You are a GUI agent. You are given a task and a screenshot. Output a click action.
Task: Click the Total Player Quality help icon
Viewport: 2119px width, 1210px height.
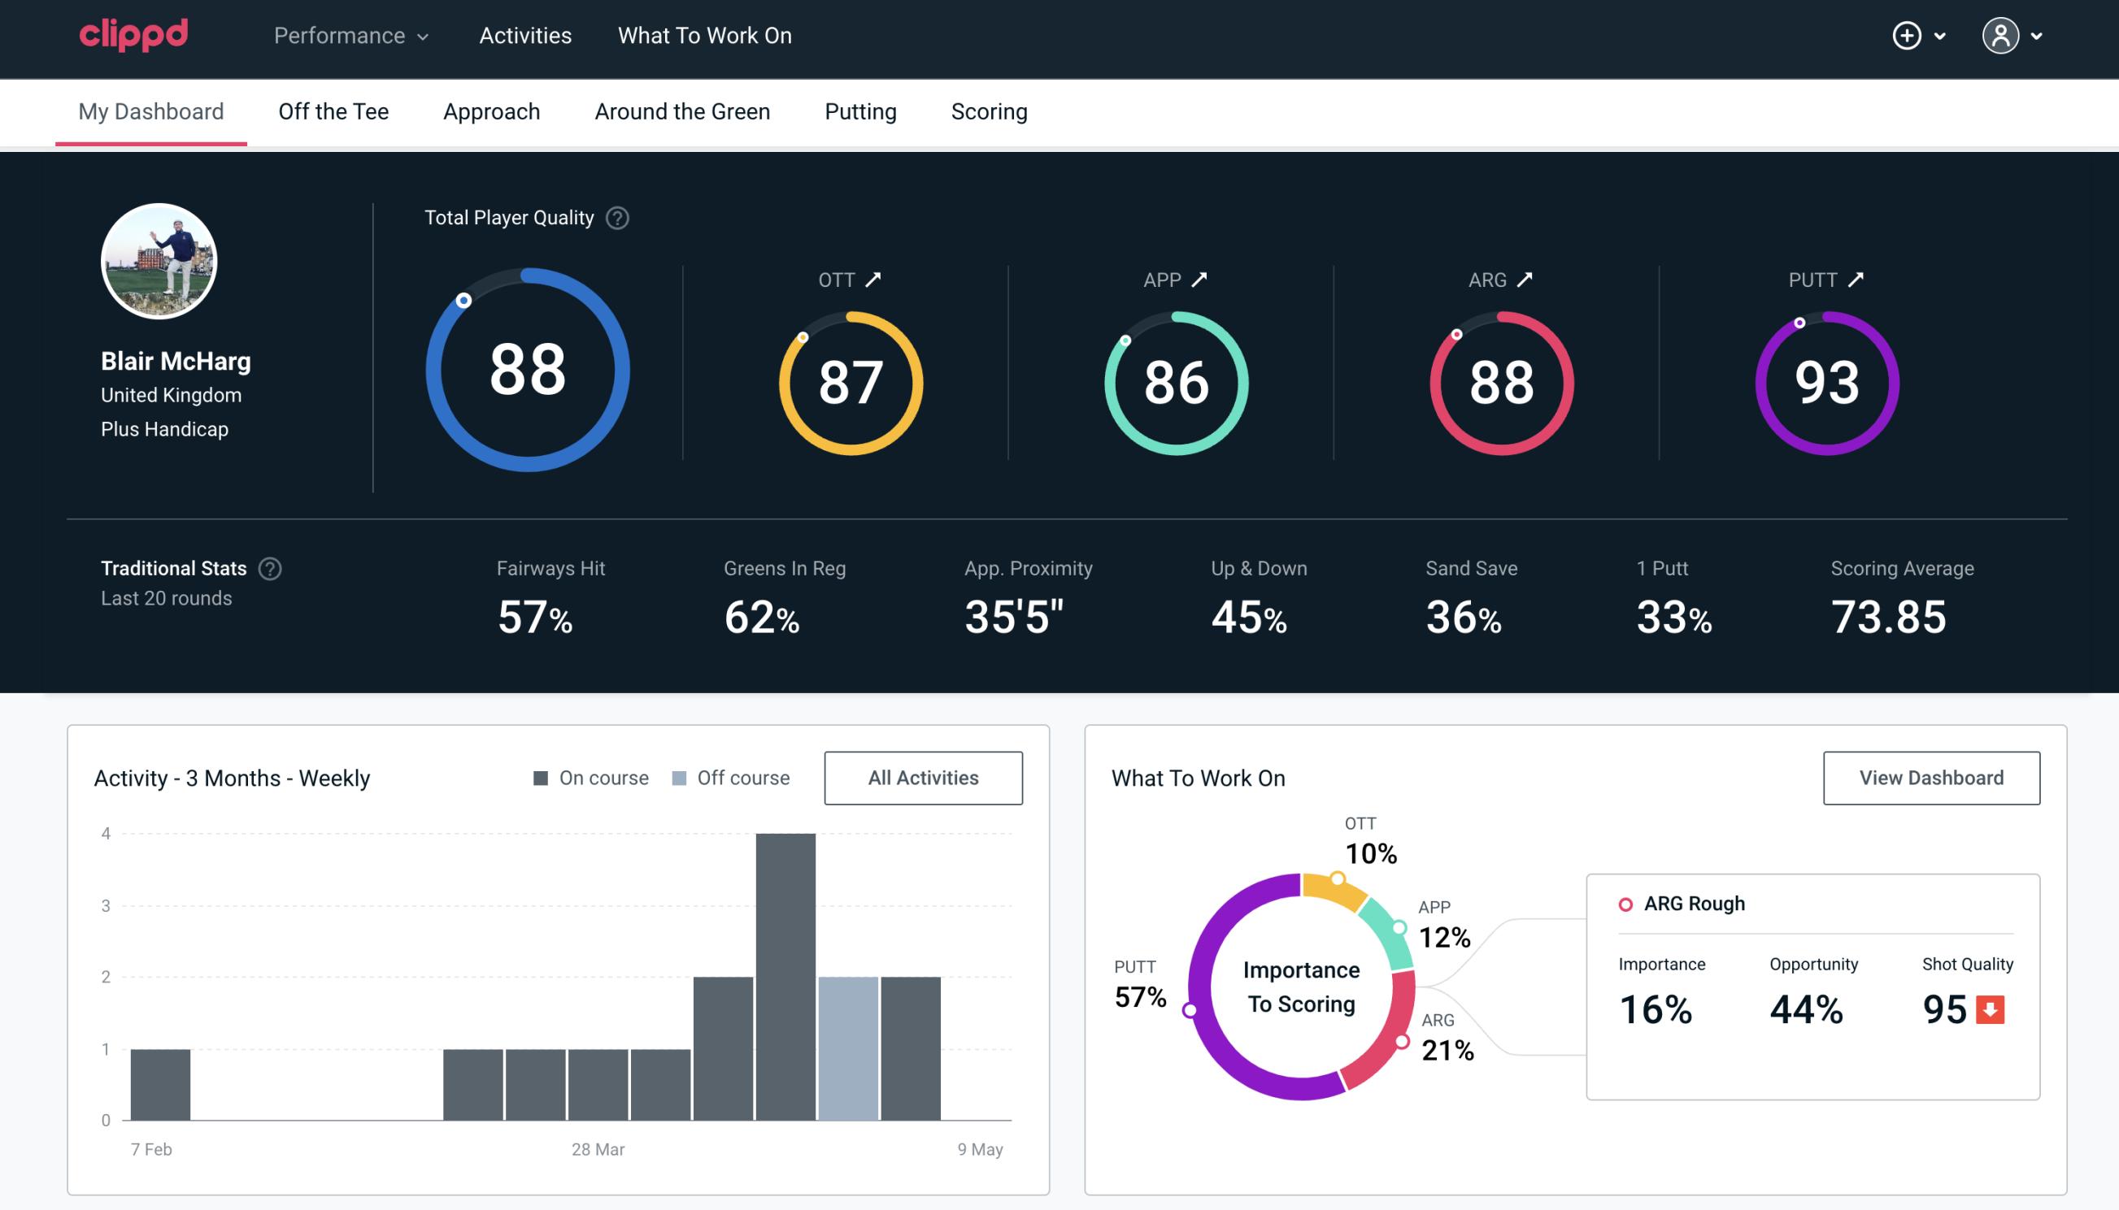click(x=614, y=218)
